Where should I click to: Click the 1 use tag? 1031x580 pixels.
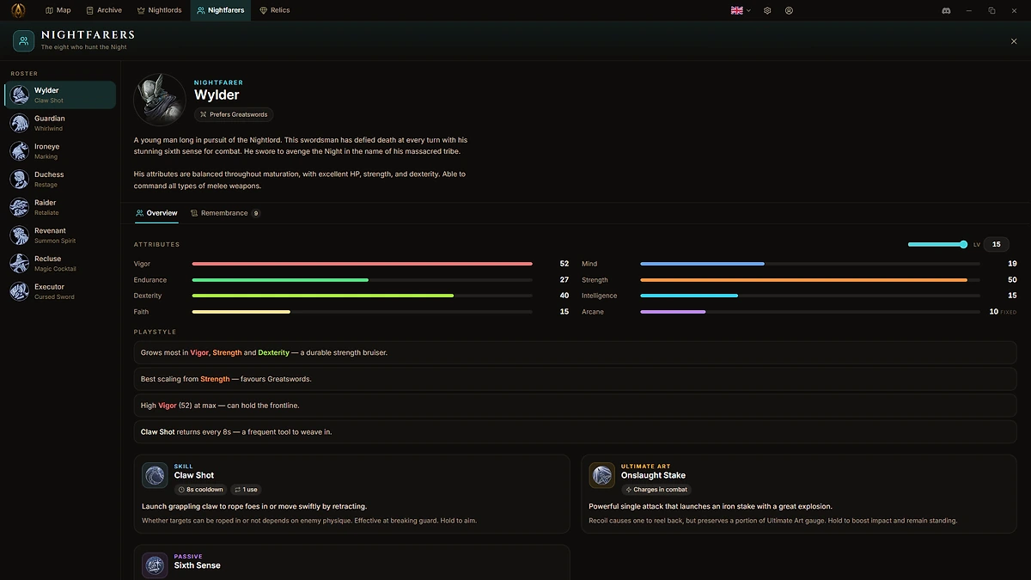tap(246, 490)
